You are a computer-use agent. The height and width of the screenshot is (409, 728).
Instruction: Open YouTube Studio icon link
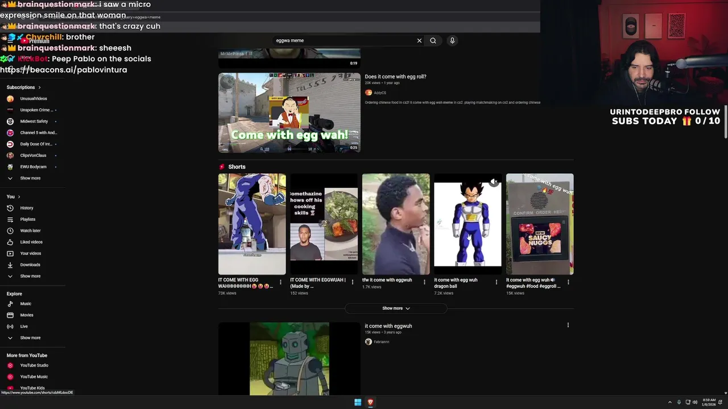(10, 365)
